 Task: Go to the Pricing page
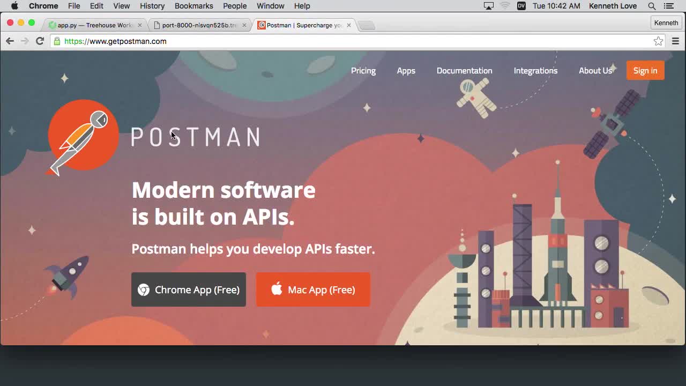(x=363, y=71)
